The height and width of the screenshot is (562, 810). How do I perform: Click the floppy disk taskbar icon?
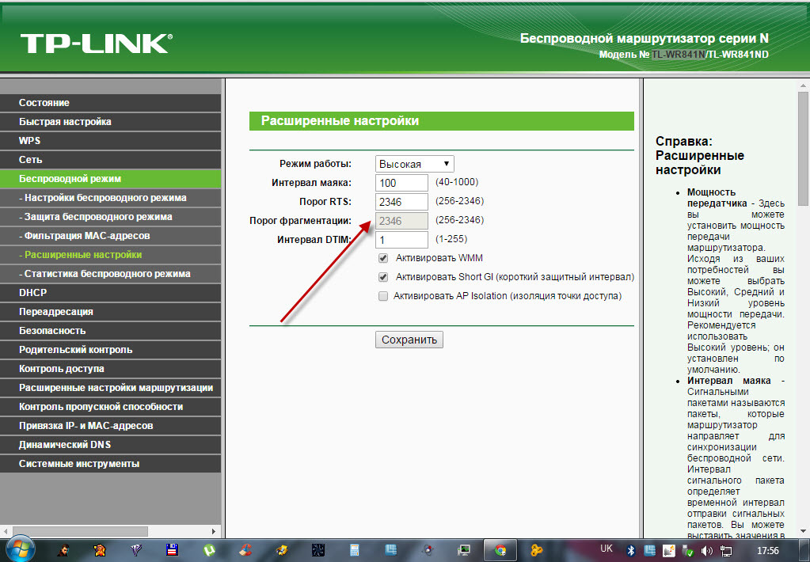pos(172,549)
